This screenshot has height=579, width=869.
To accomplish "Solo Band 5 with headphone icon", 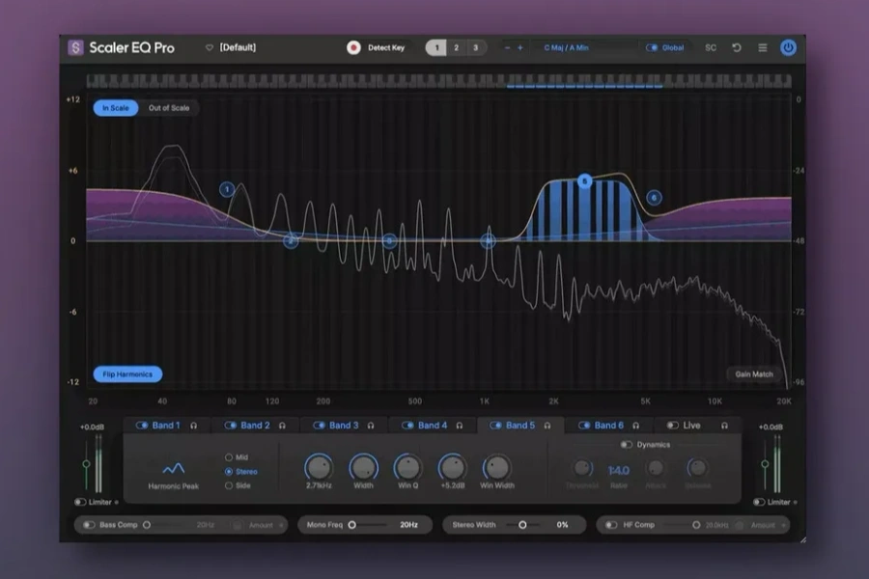I will click(x=547, y=426).
